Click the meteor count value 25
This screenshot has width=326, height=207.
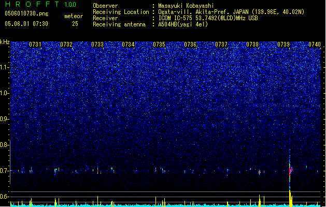75,24
